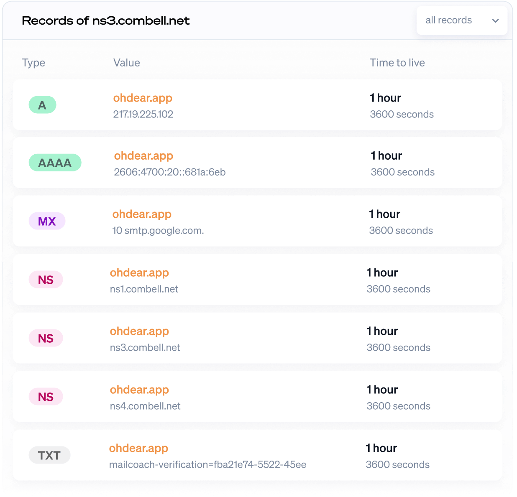Click the NS badge beside ns4.combell.net
Screen dimensions: 517x497
46,396
